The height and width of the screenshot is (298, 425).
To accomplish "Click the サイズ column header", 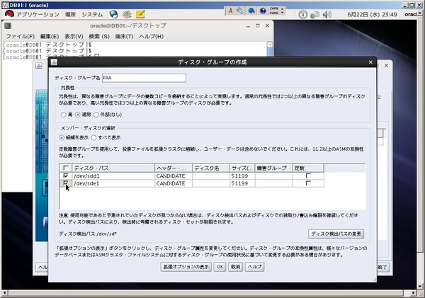I will (x=242, y=168).
